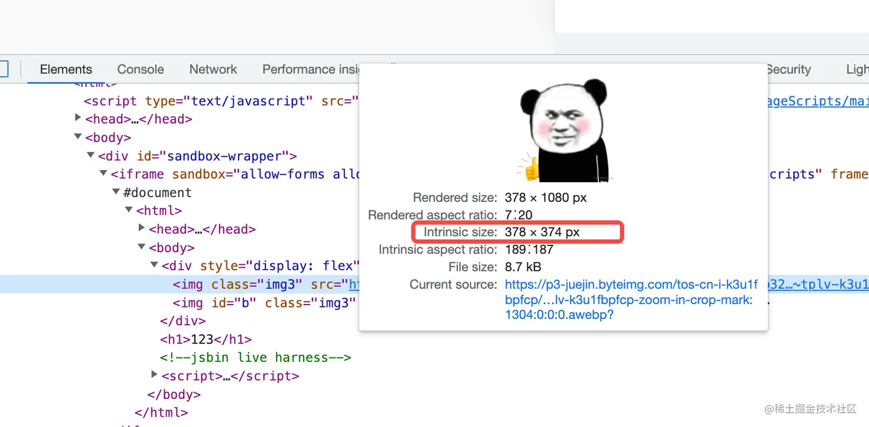The image size is (869, 427).
Task: Collapse the #document node
Action: click(x=116, y=192)
